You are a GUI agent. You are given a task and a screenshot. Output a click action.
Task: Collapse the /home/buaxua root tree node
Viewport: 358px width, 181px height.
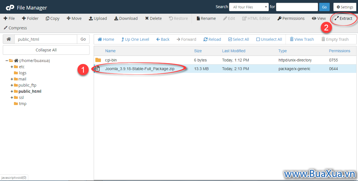[x=7, y=61]
